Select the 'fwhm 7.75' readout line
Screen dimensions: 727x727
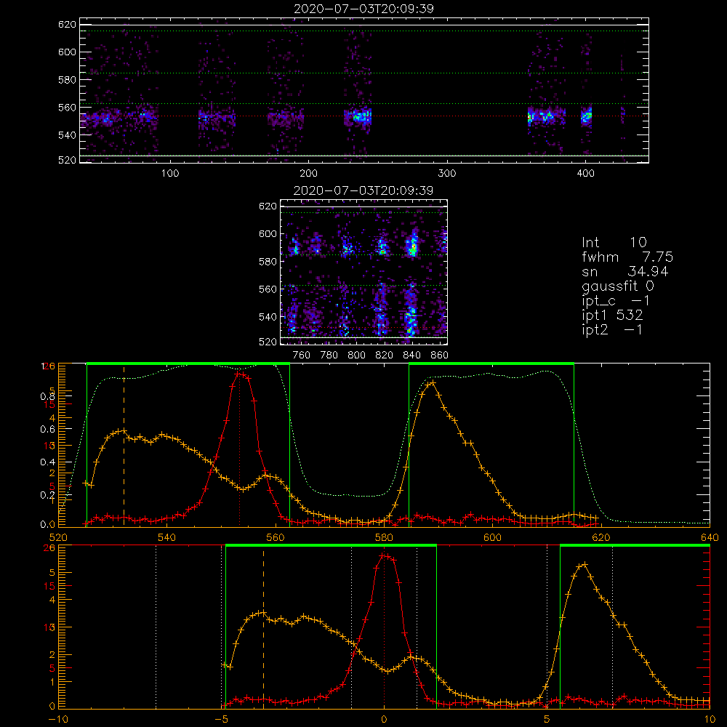pyautogui.click(x=627, y=257)
